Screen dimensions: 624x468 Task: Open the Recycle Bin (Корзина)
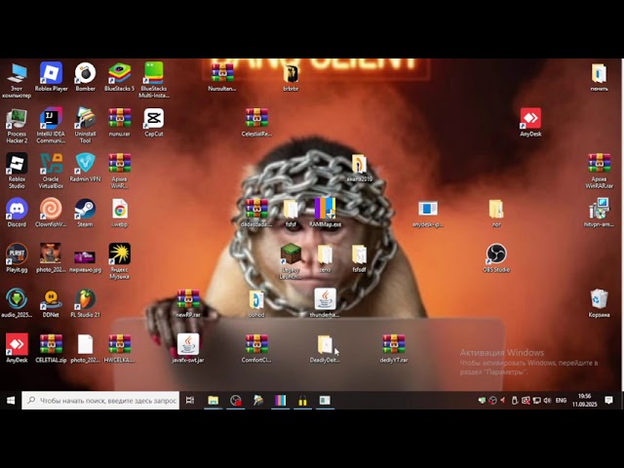[x=599, y=303]
